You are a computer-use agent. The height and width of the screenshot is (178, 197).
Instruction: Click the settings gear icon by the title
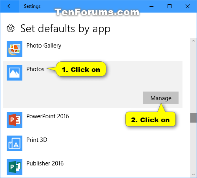(x=11, y=28)
